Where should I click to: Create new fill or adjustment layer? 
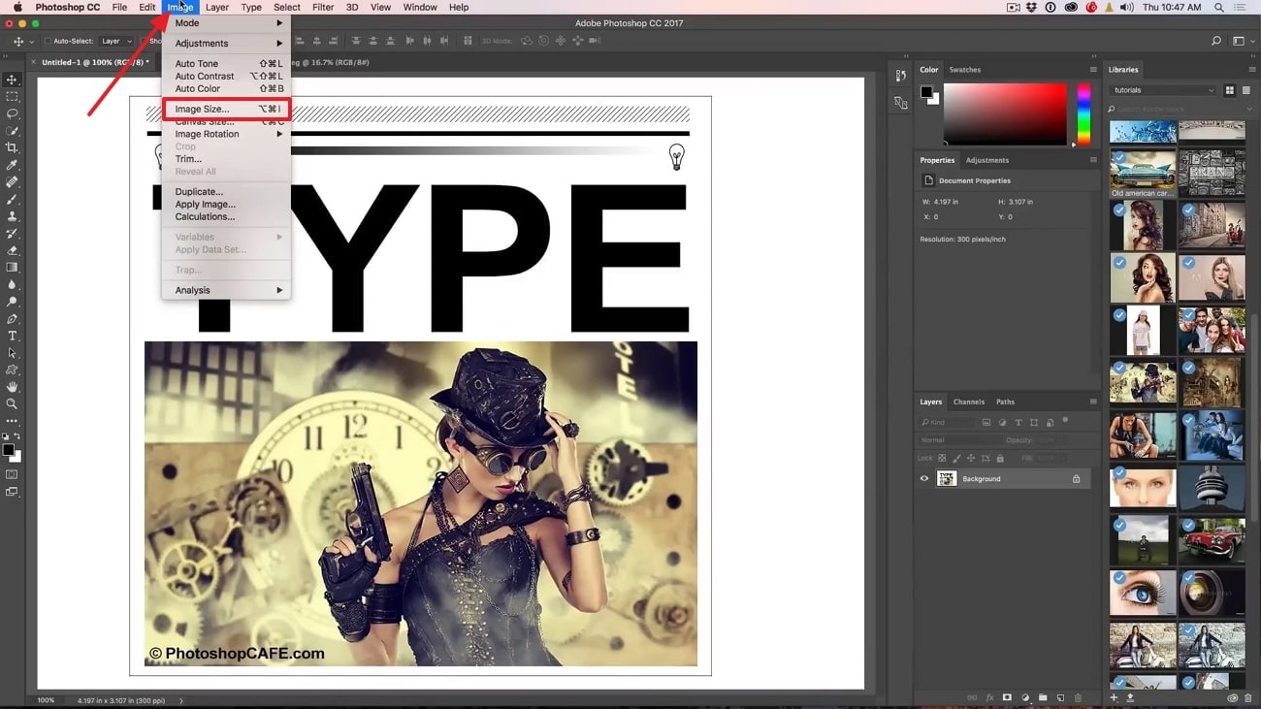1025,697
